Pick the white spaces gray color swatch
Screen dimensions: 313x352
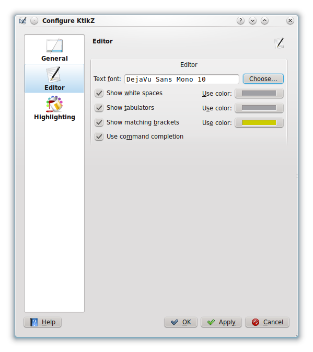(x=259, y=93)
